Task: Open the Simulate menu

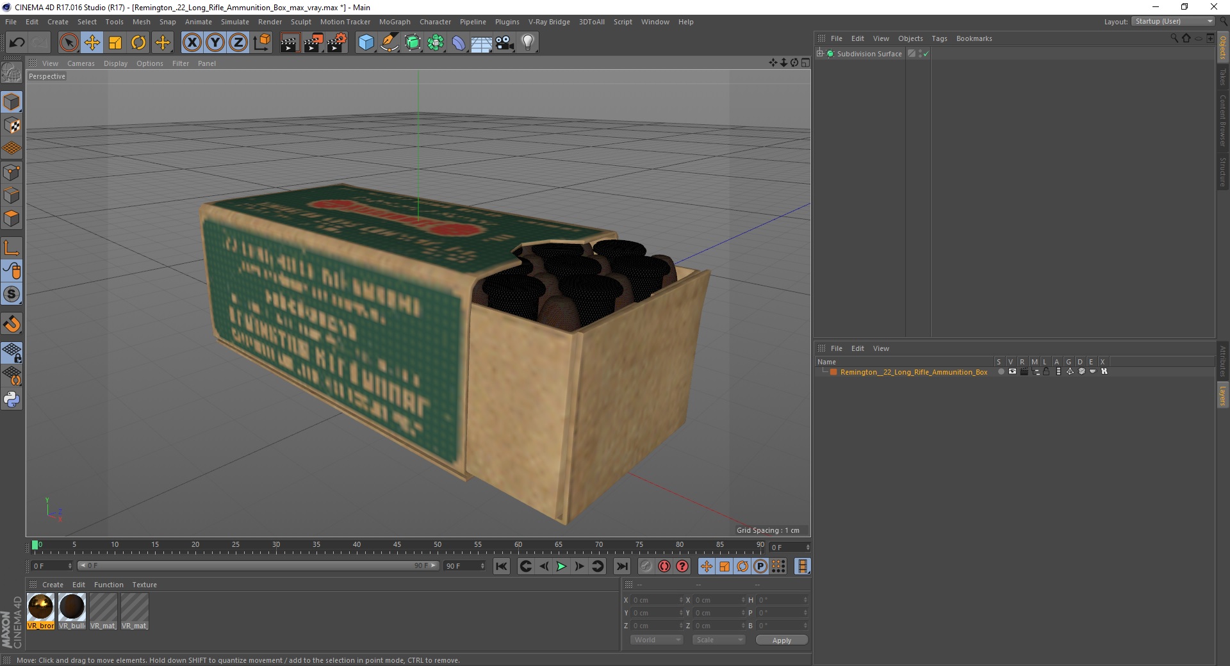Action: (235, 22)
